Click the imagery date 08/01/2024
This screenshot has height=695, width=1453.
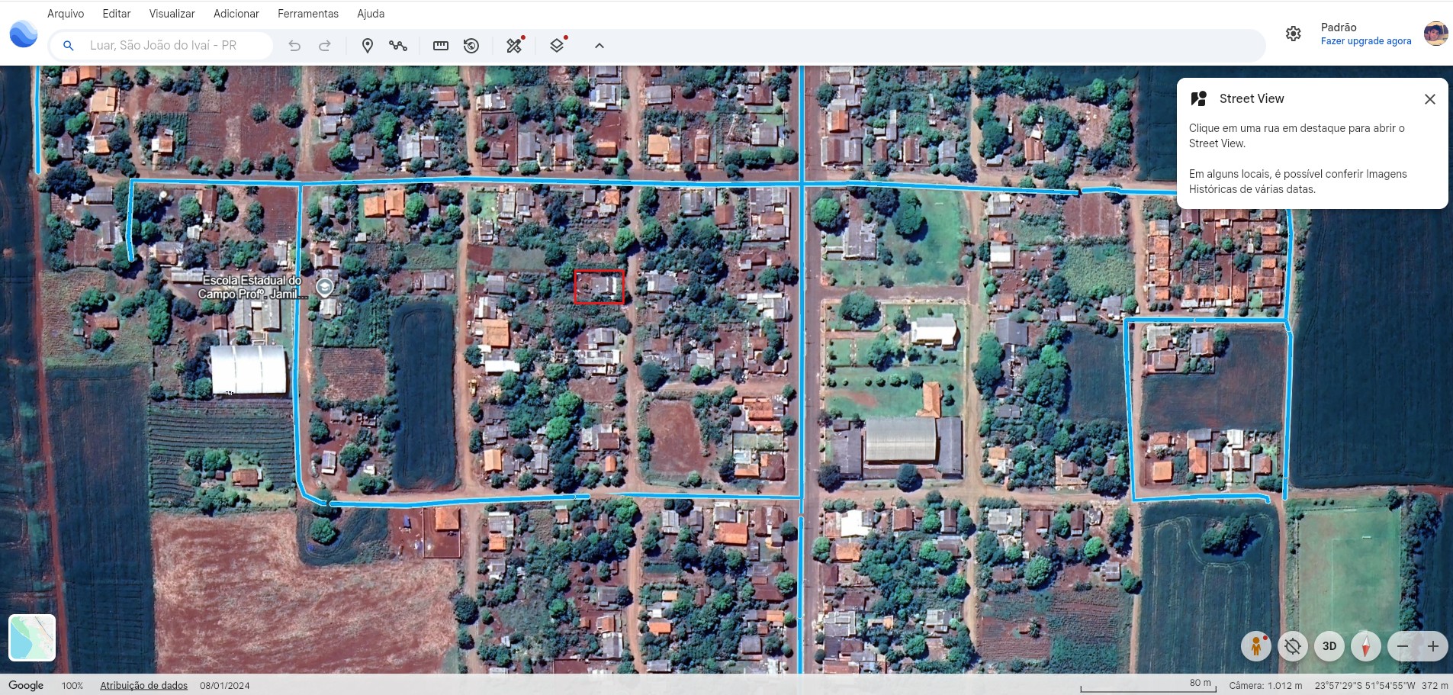coord(225,686)
